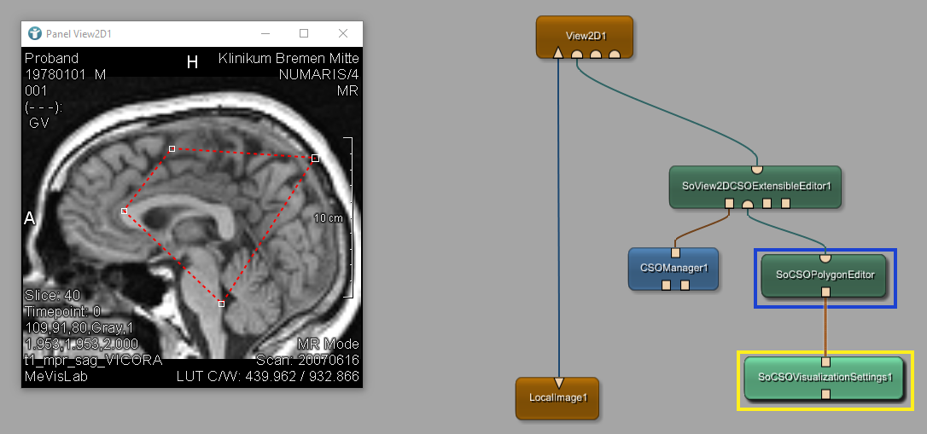The height and width of the screenshot is (434, 927).
Task: Maximize the Panel View2D1 window
Action: coord(304,34)
